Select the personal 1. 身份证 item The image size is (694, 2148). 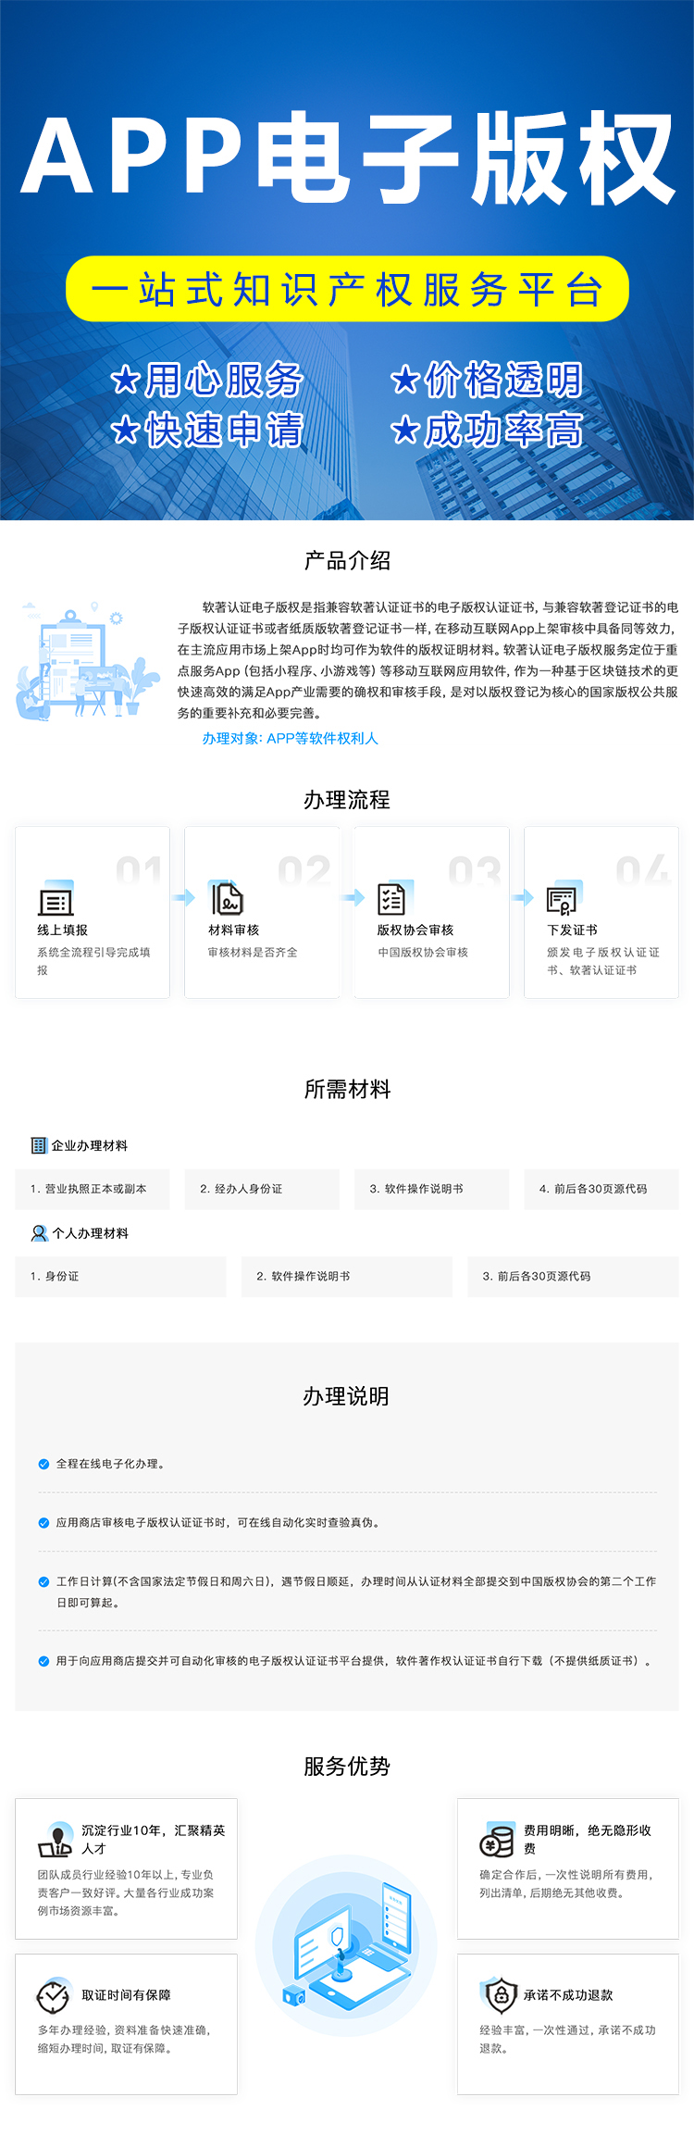click(120, 1276)
